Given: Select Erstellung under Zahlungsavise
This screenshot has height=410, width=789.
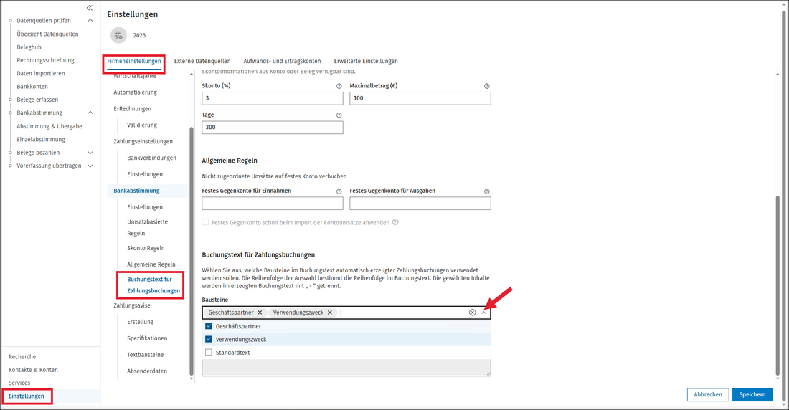Looking at the screenshot, I should [x=141, y=322].
